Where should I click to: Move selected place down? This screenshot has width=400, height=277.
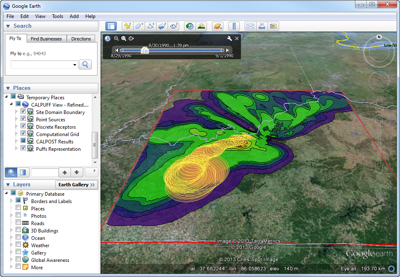point(77,172)
